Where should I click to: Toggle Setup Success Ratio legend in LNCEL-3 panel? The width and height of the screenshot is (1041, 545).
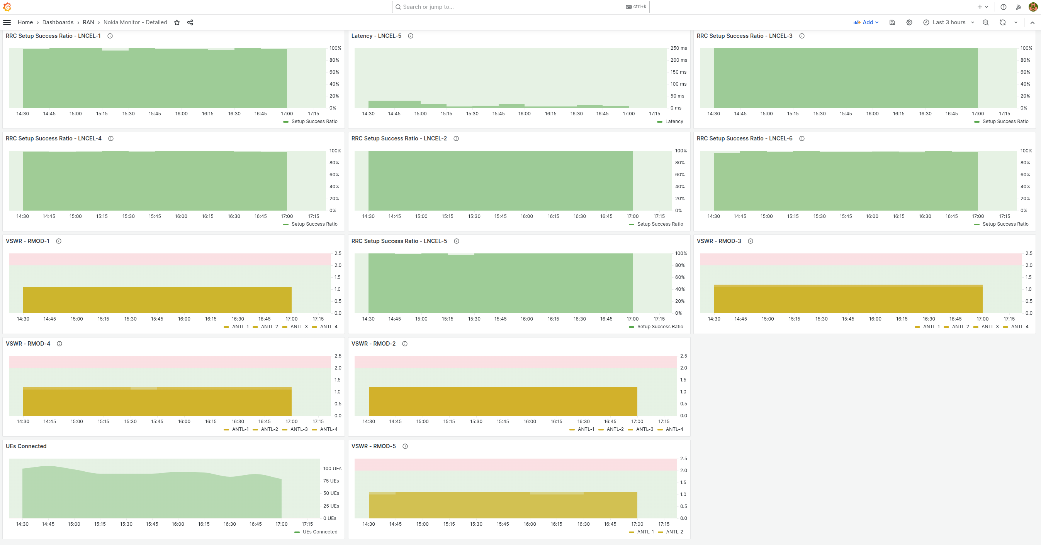click(x=1005, y=121)
